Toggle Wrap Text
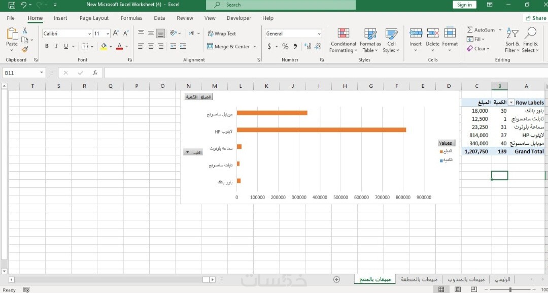This screenshot has width=548, height=293. [222, 34]
